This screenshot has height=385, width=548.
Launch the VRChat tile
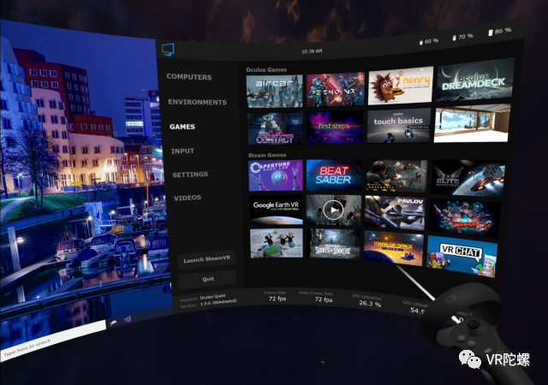(462, 257)
